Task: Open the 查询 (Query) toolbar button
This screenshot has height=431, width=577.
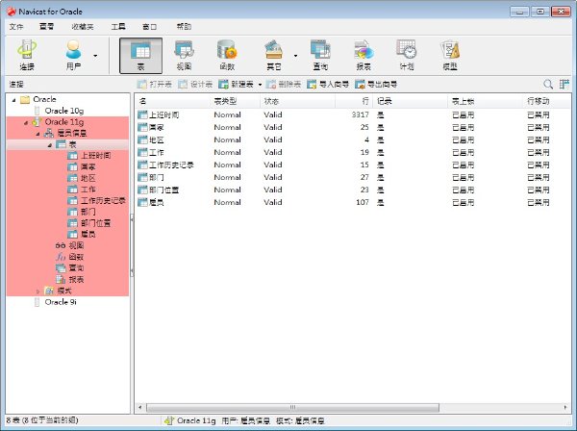Action: tap(320, 56)
